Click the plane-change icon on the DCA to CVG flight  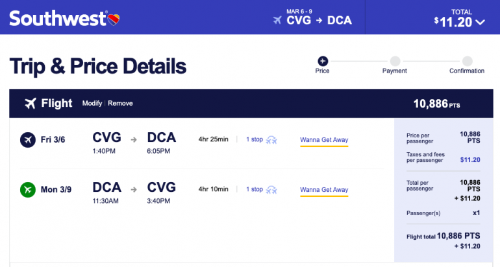click(272, 190)
